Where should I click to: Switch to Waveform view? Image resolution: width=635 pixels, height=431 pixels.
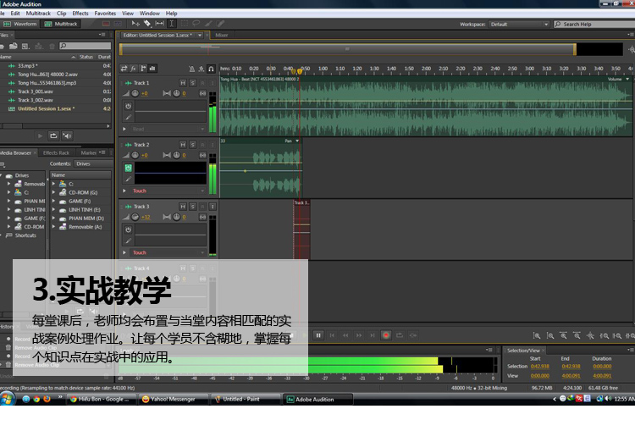point(20,24)
